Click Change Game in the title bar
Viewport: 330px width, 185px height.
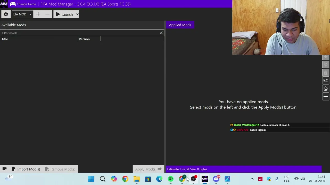[23, 4]
